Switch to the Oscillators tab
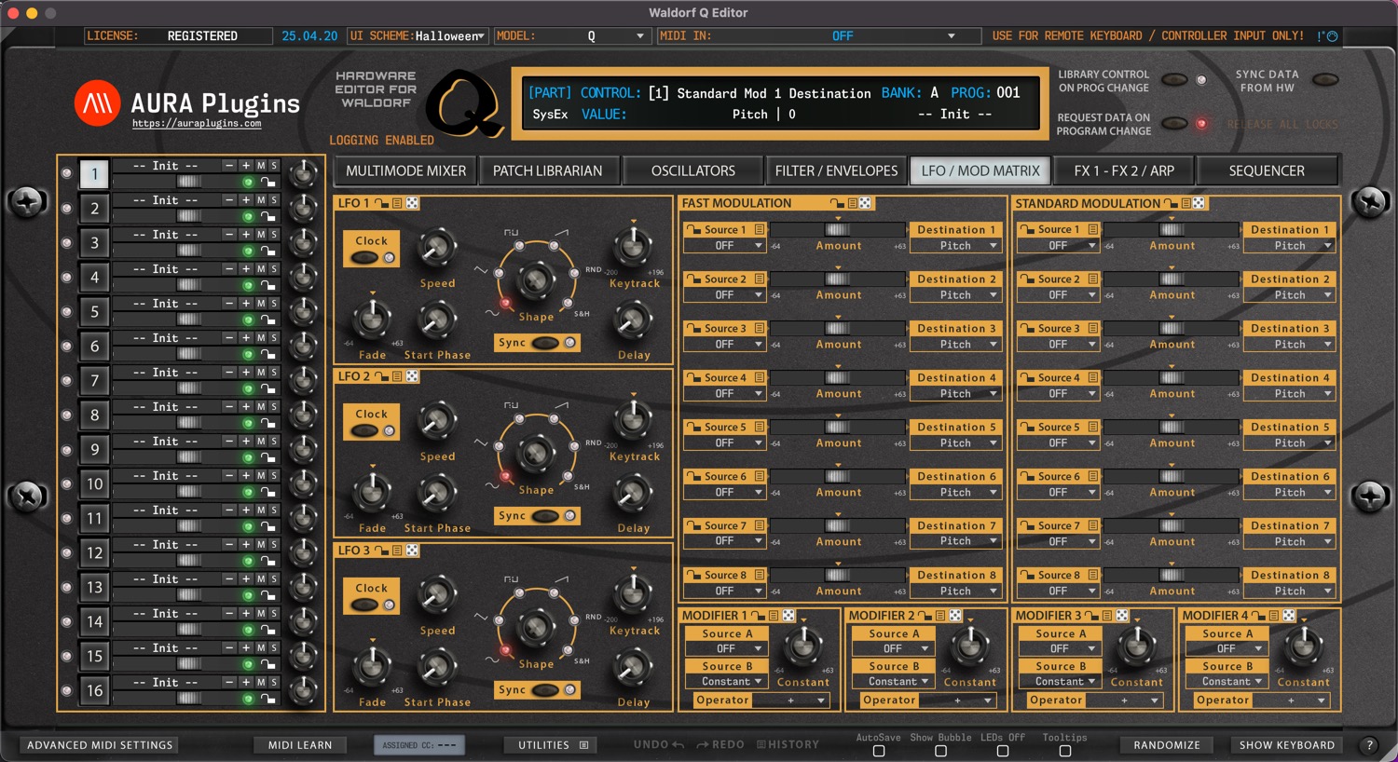 click(693, 170)
